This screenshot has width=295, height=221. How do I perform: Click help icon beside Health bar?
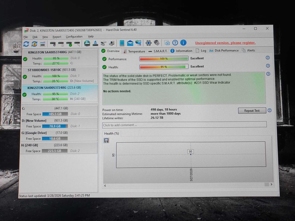click(268, 66)
